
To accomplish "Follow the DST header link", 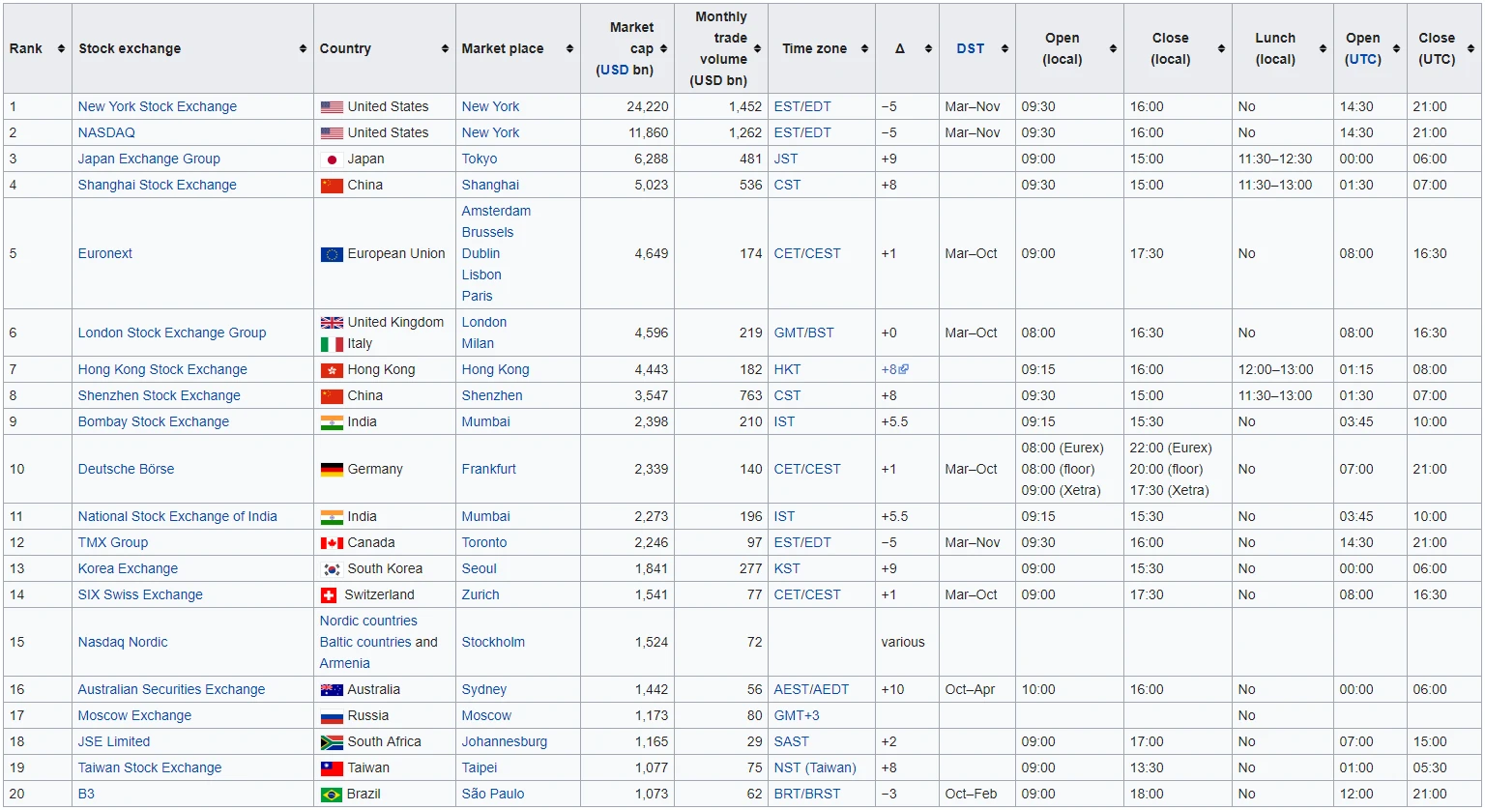I will point(970,48).
